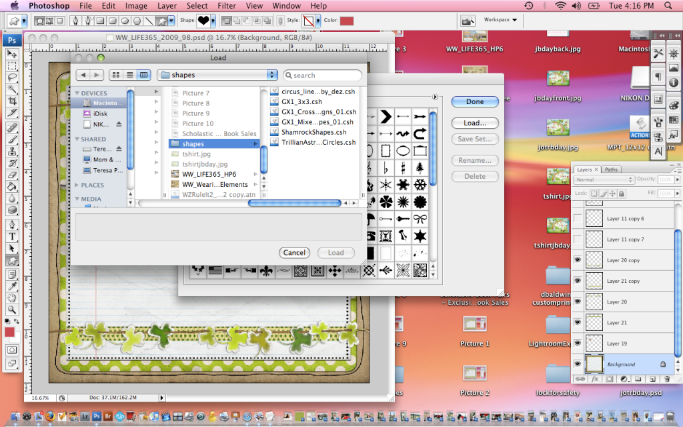Image resolution: width=683 pixels, height=427 pixels.
Task: Click the red Color swatch in options bar
Action: pos(347,21)
